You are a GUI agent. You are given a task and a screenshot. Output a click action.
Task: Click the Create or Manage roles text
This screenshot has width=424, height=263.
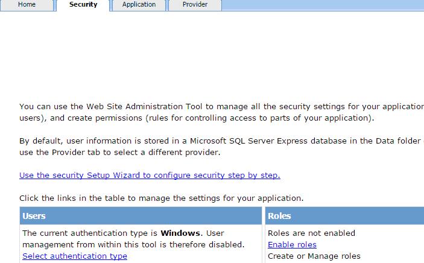point(314,256)
